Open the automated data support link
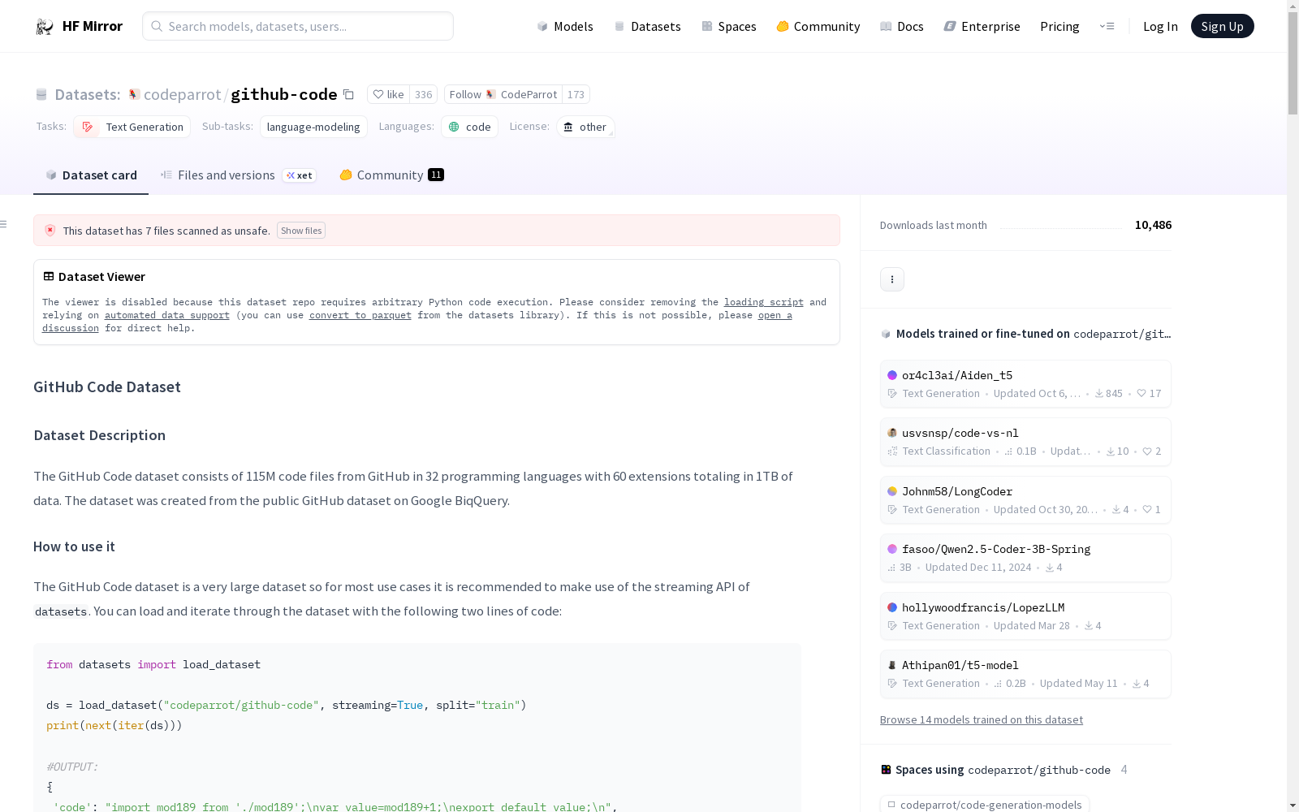 tap(167, 315)
